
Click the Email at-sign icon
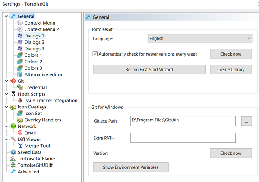point(20,133)
